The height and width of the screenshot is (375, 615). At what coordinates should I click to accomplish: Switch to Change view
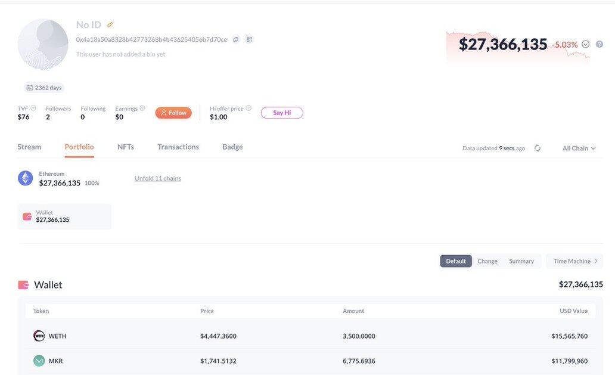(x=487, y=261)
